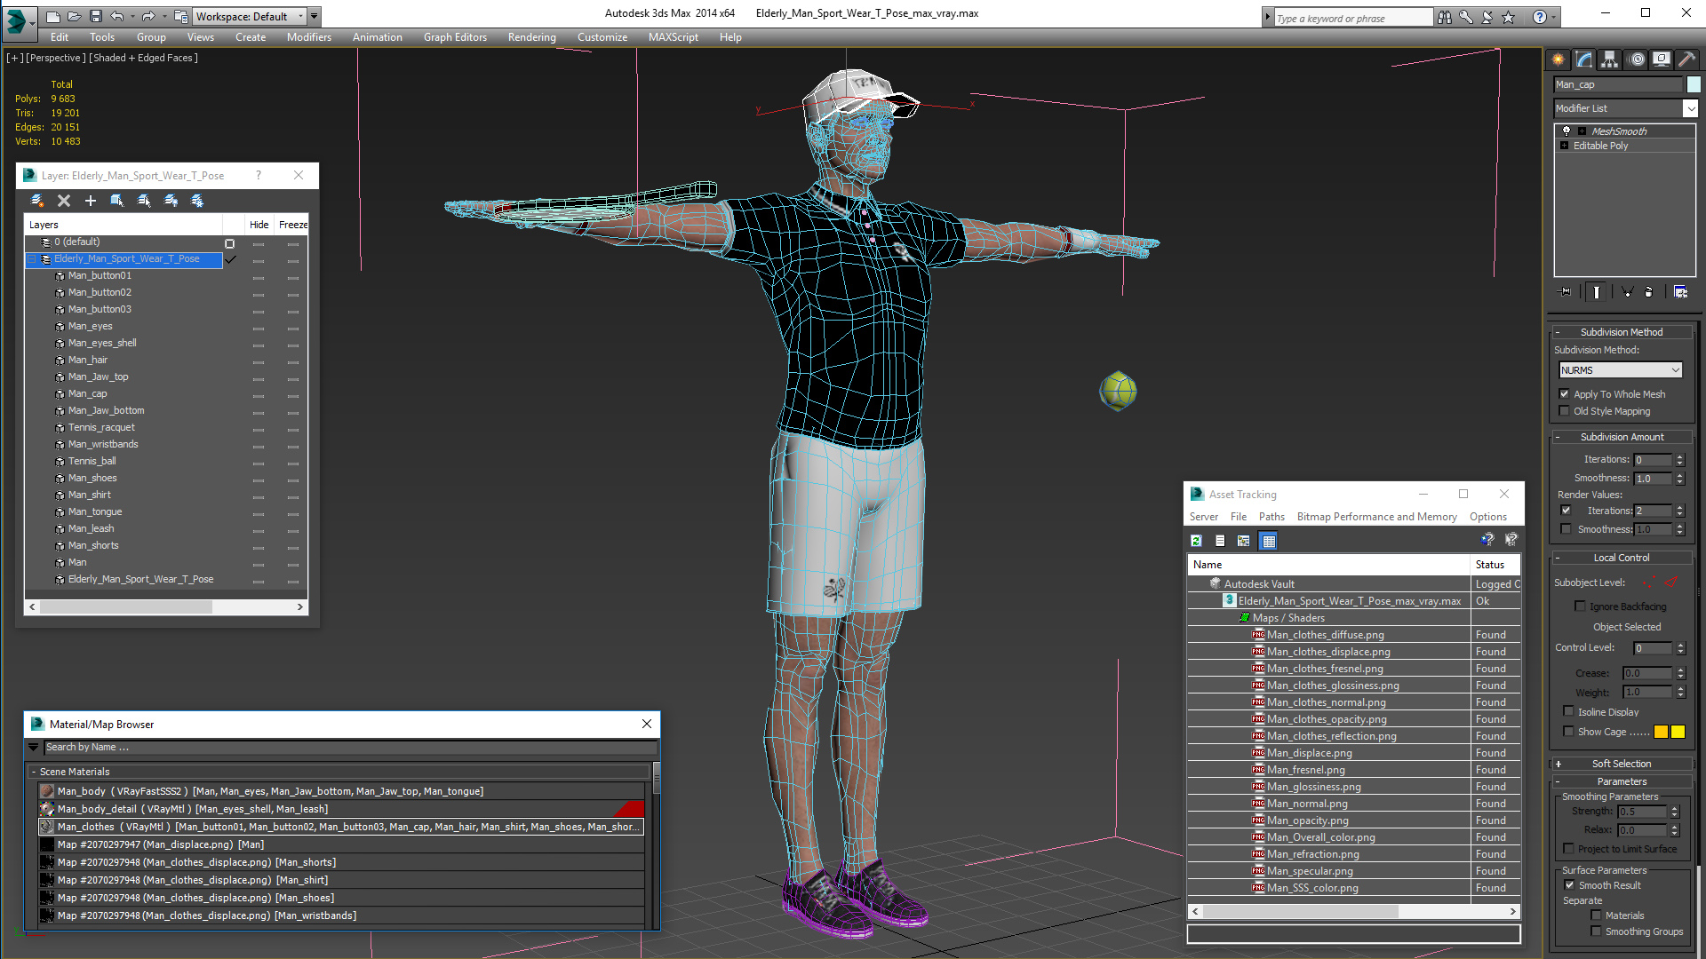Open the Modifiers menu
The height and width of the screenshot is (959, 1706).
[309, 37]
